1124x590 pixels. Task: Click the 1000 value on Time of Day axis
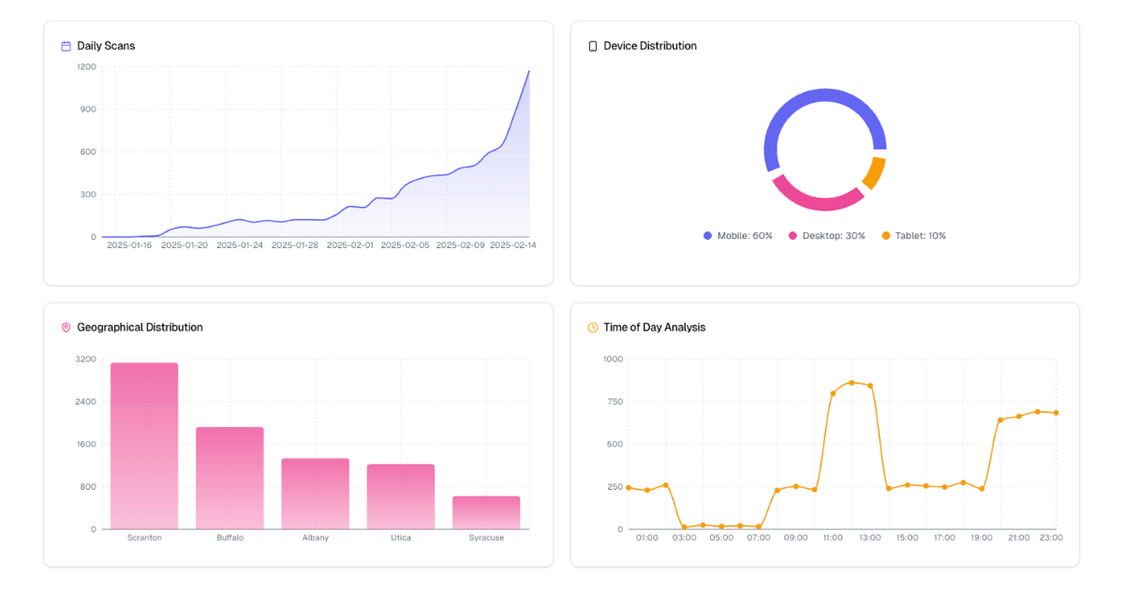point(614,360)
